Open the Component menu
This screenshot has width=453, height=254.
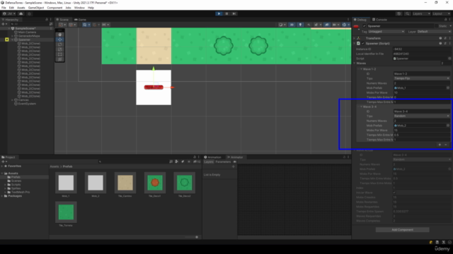(55, 8)
